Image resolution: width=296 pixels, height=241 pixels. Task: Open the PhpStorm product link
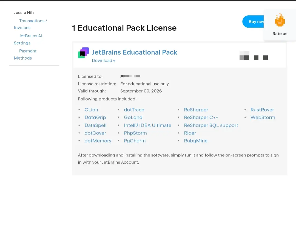[135, 133]
